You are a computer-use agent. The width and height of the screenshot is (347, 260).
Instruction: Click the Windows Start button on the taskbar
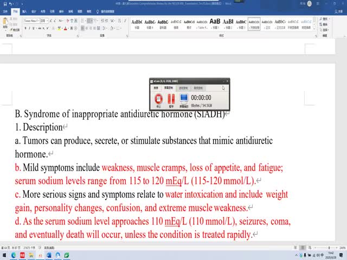[x=4, y=255]
